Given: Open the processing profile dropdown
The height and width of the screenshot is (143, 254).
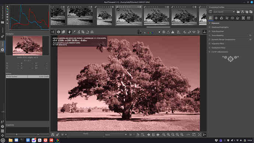Looking at the screenshot, I should 224,12.
